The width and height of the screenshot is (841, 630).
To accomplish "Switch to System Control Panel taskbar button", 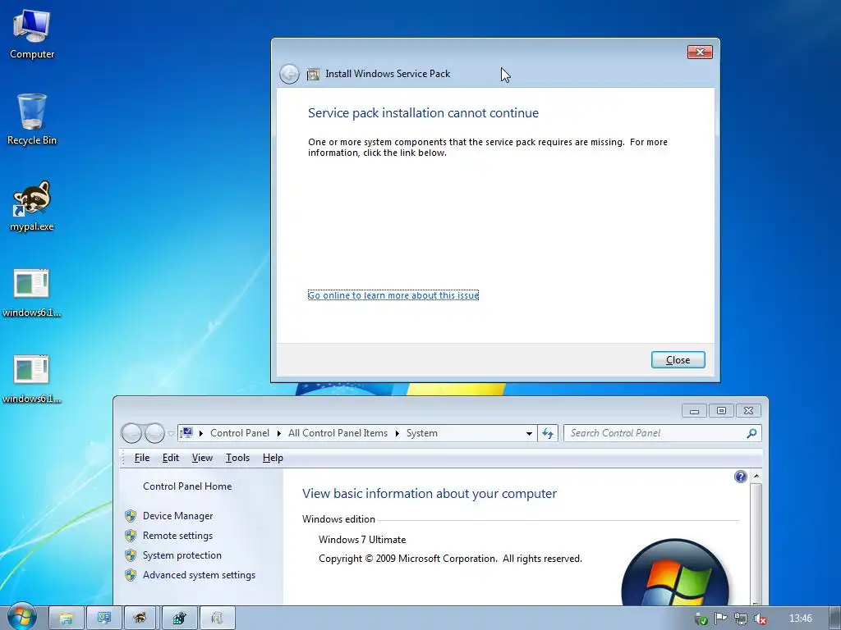I will (x=104, y=619).
